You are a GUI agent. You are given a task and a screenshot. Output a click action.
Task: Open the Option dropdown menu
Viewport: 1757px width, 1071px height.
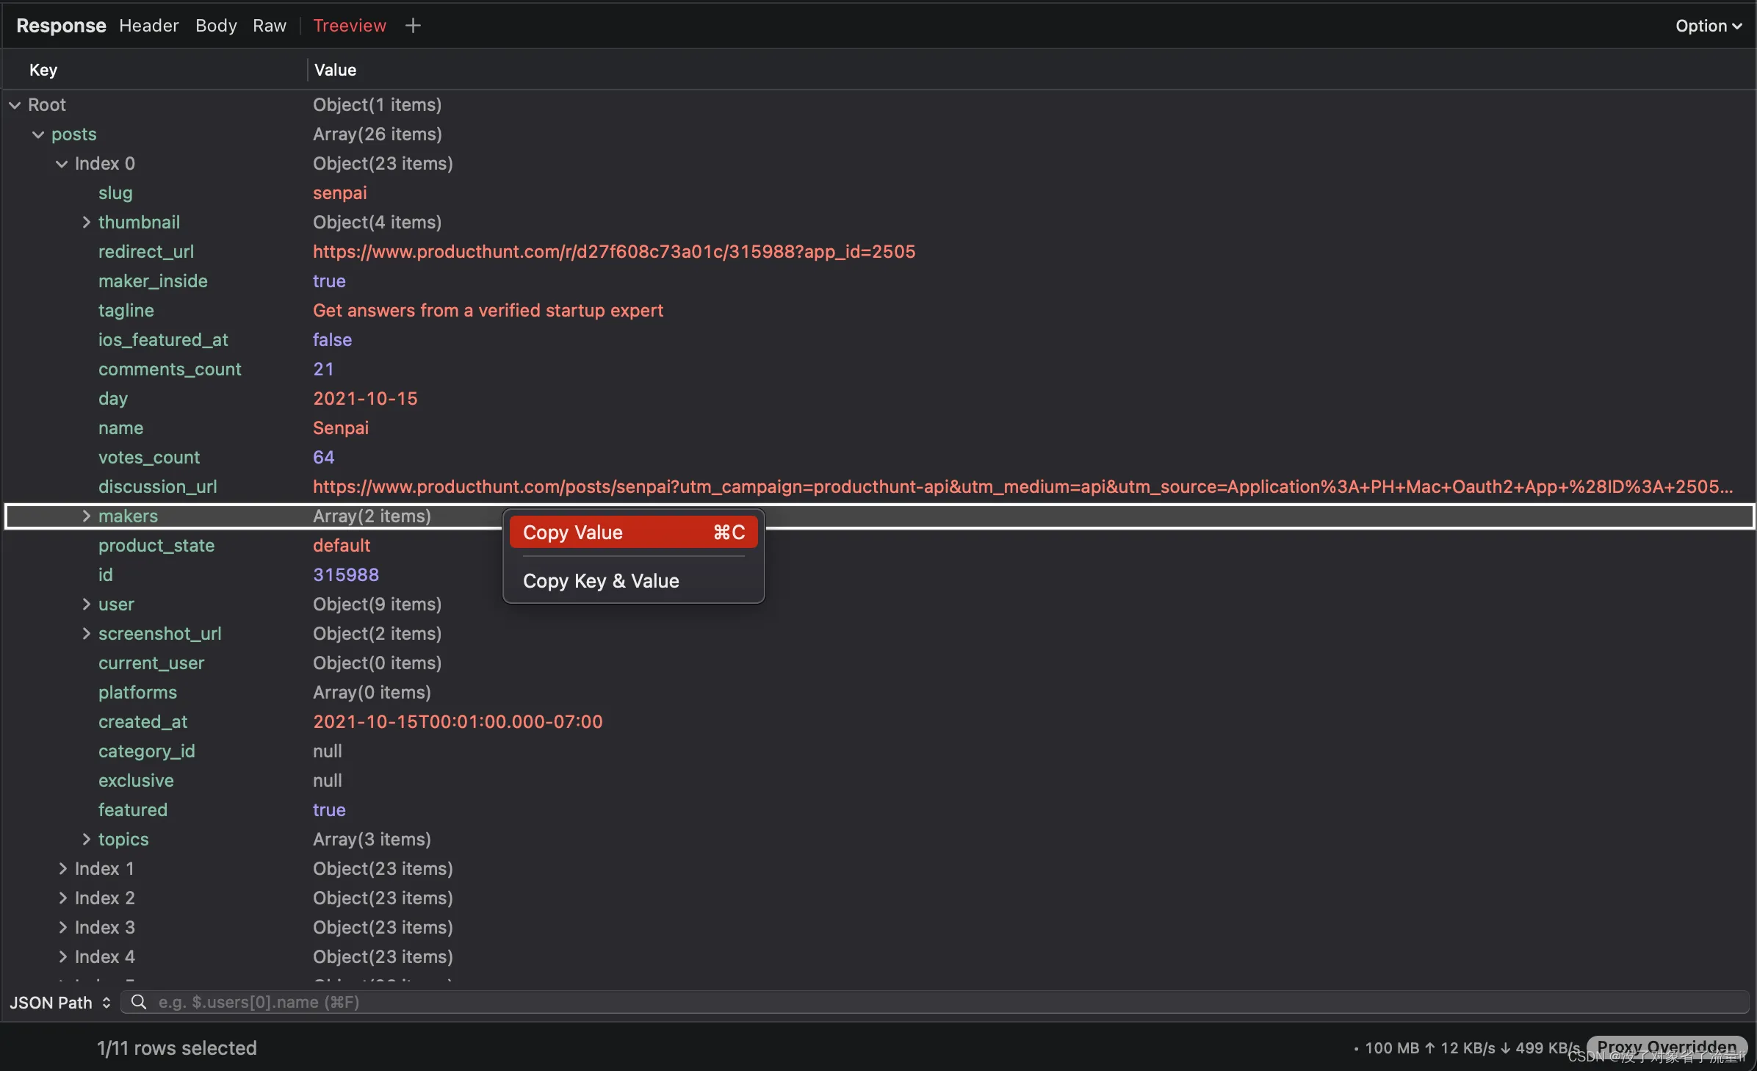tap(1708, 26)
